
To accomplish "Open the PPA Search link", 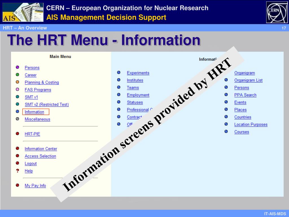I will point(245,95).
